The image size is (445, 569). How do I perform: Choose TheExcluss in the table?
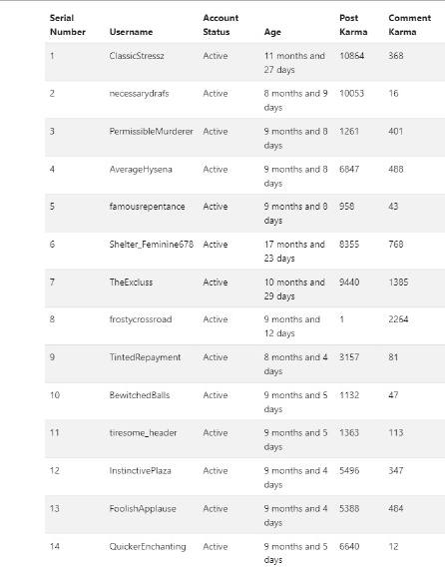click(x=131, y=283)
